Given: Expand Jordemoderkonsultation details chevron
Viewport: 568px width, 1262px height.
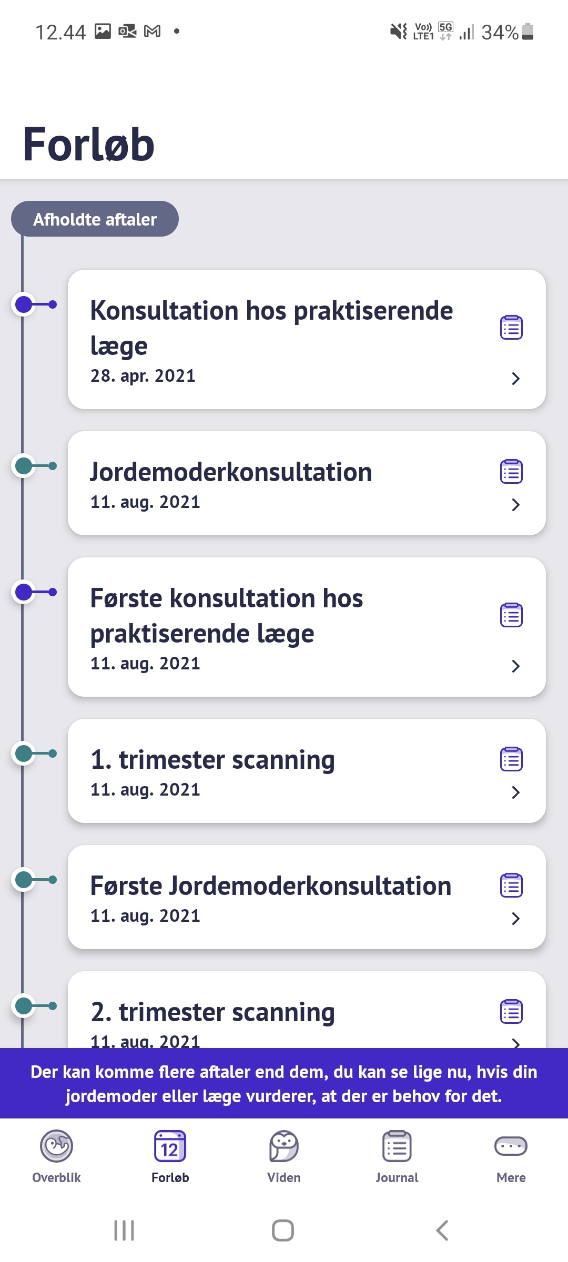Looking at the screenshot, I should [515, 505].
